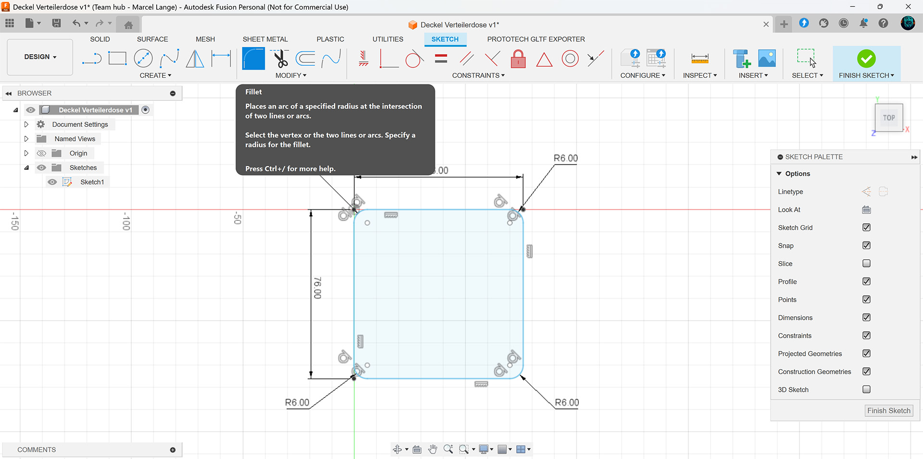The width and height of the screenshot is (923, 459).
Task: Select the Trim scissors tool
Action: click(x=281, y=59)
